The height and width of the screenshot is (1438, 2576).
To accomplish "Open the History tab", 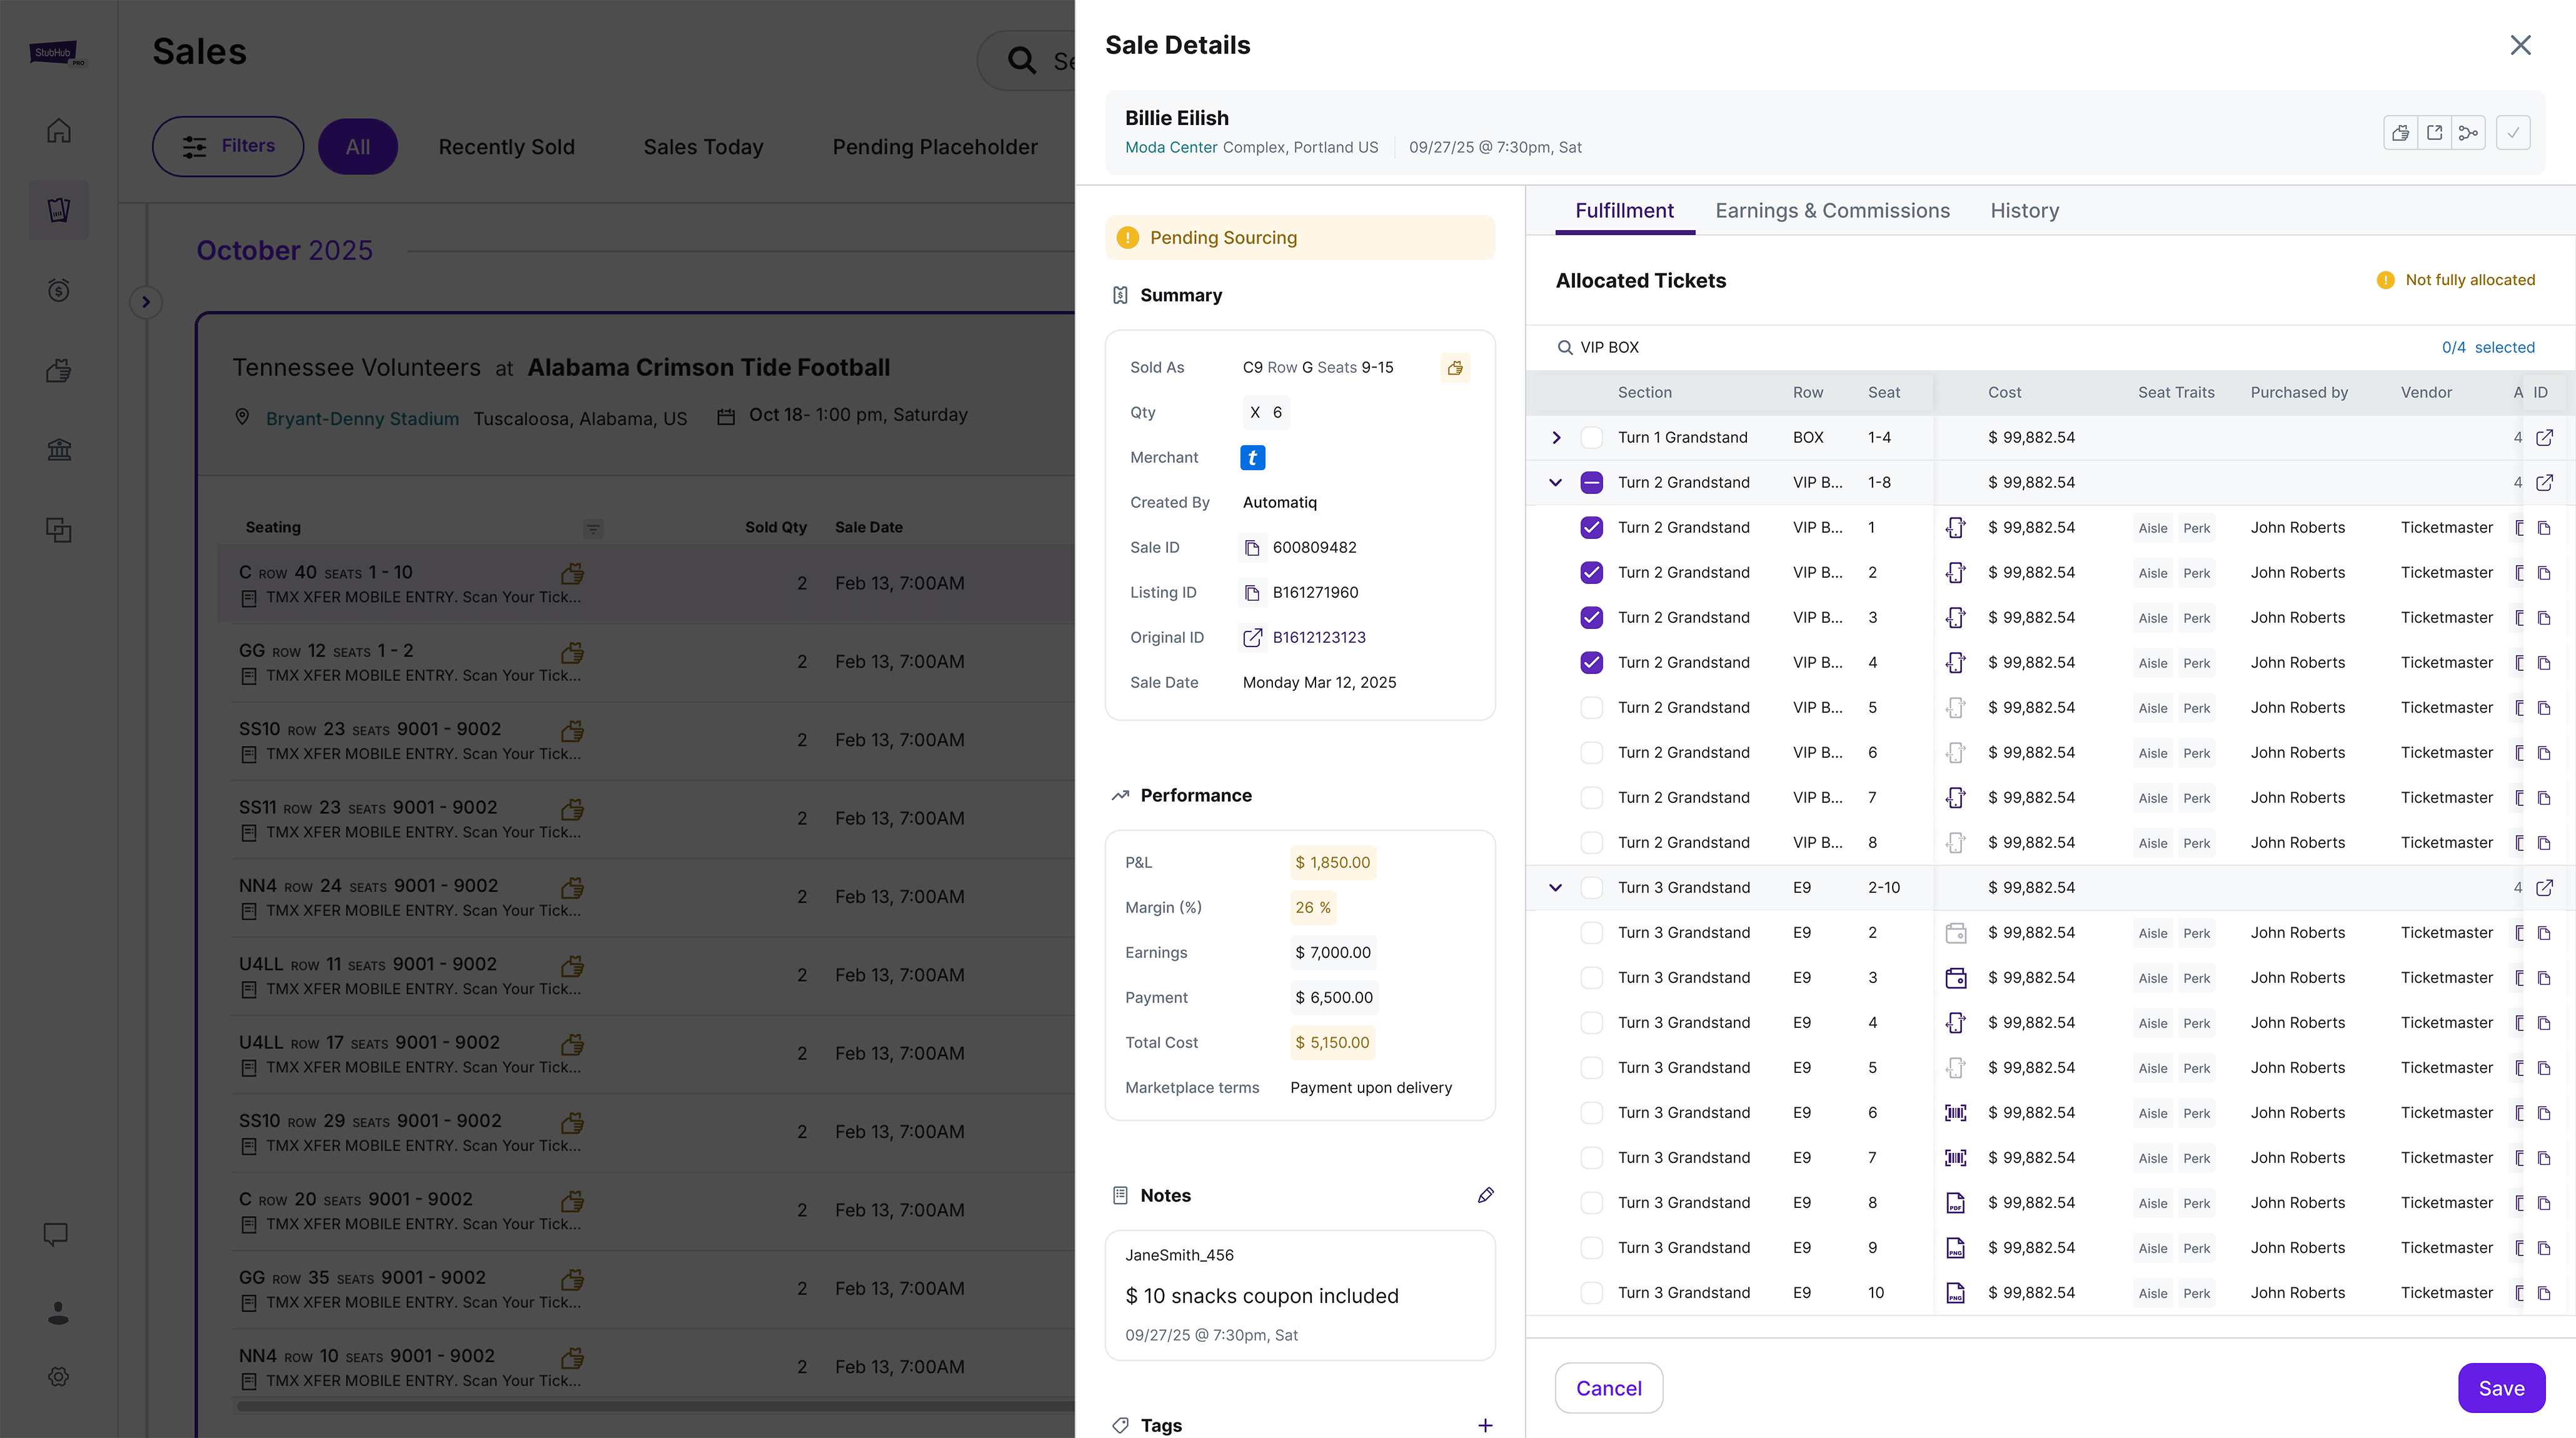I will tap(2024, 210).
